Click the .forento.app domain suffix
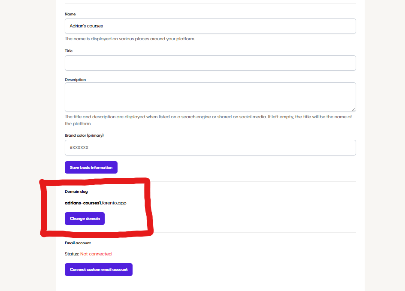Image resolution: width=405 pixels, height=291 pixels. coord(114,203)
